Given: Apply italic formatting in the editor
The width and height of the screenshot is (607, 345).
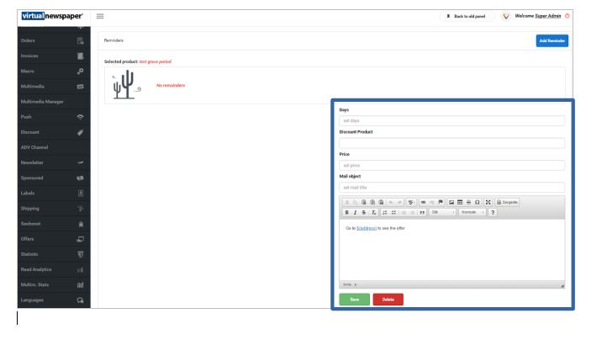Looking at the screenshot, I should coord(354,213).
